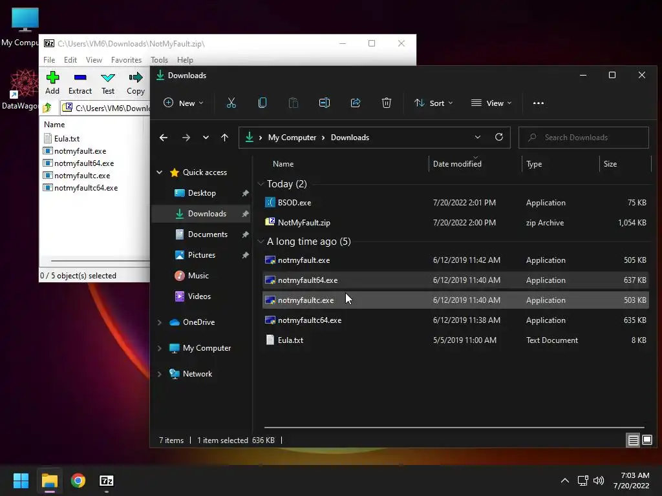The width and height of the screenshot is (662, 496).
Task: Open the New item dropdown
Action: [183, 103]
